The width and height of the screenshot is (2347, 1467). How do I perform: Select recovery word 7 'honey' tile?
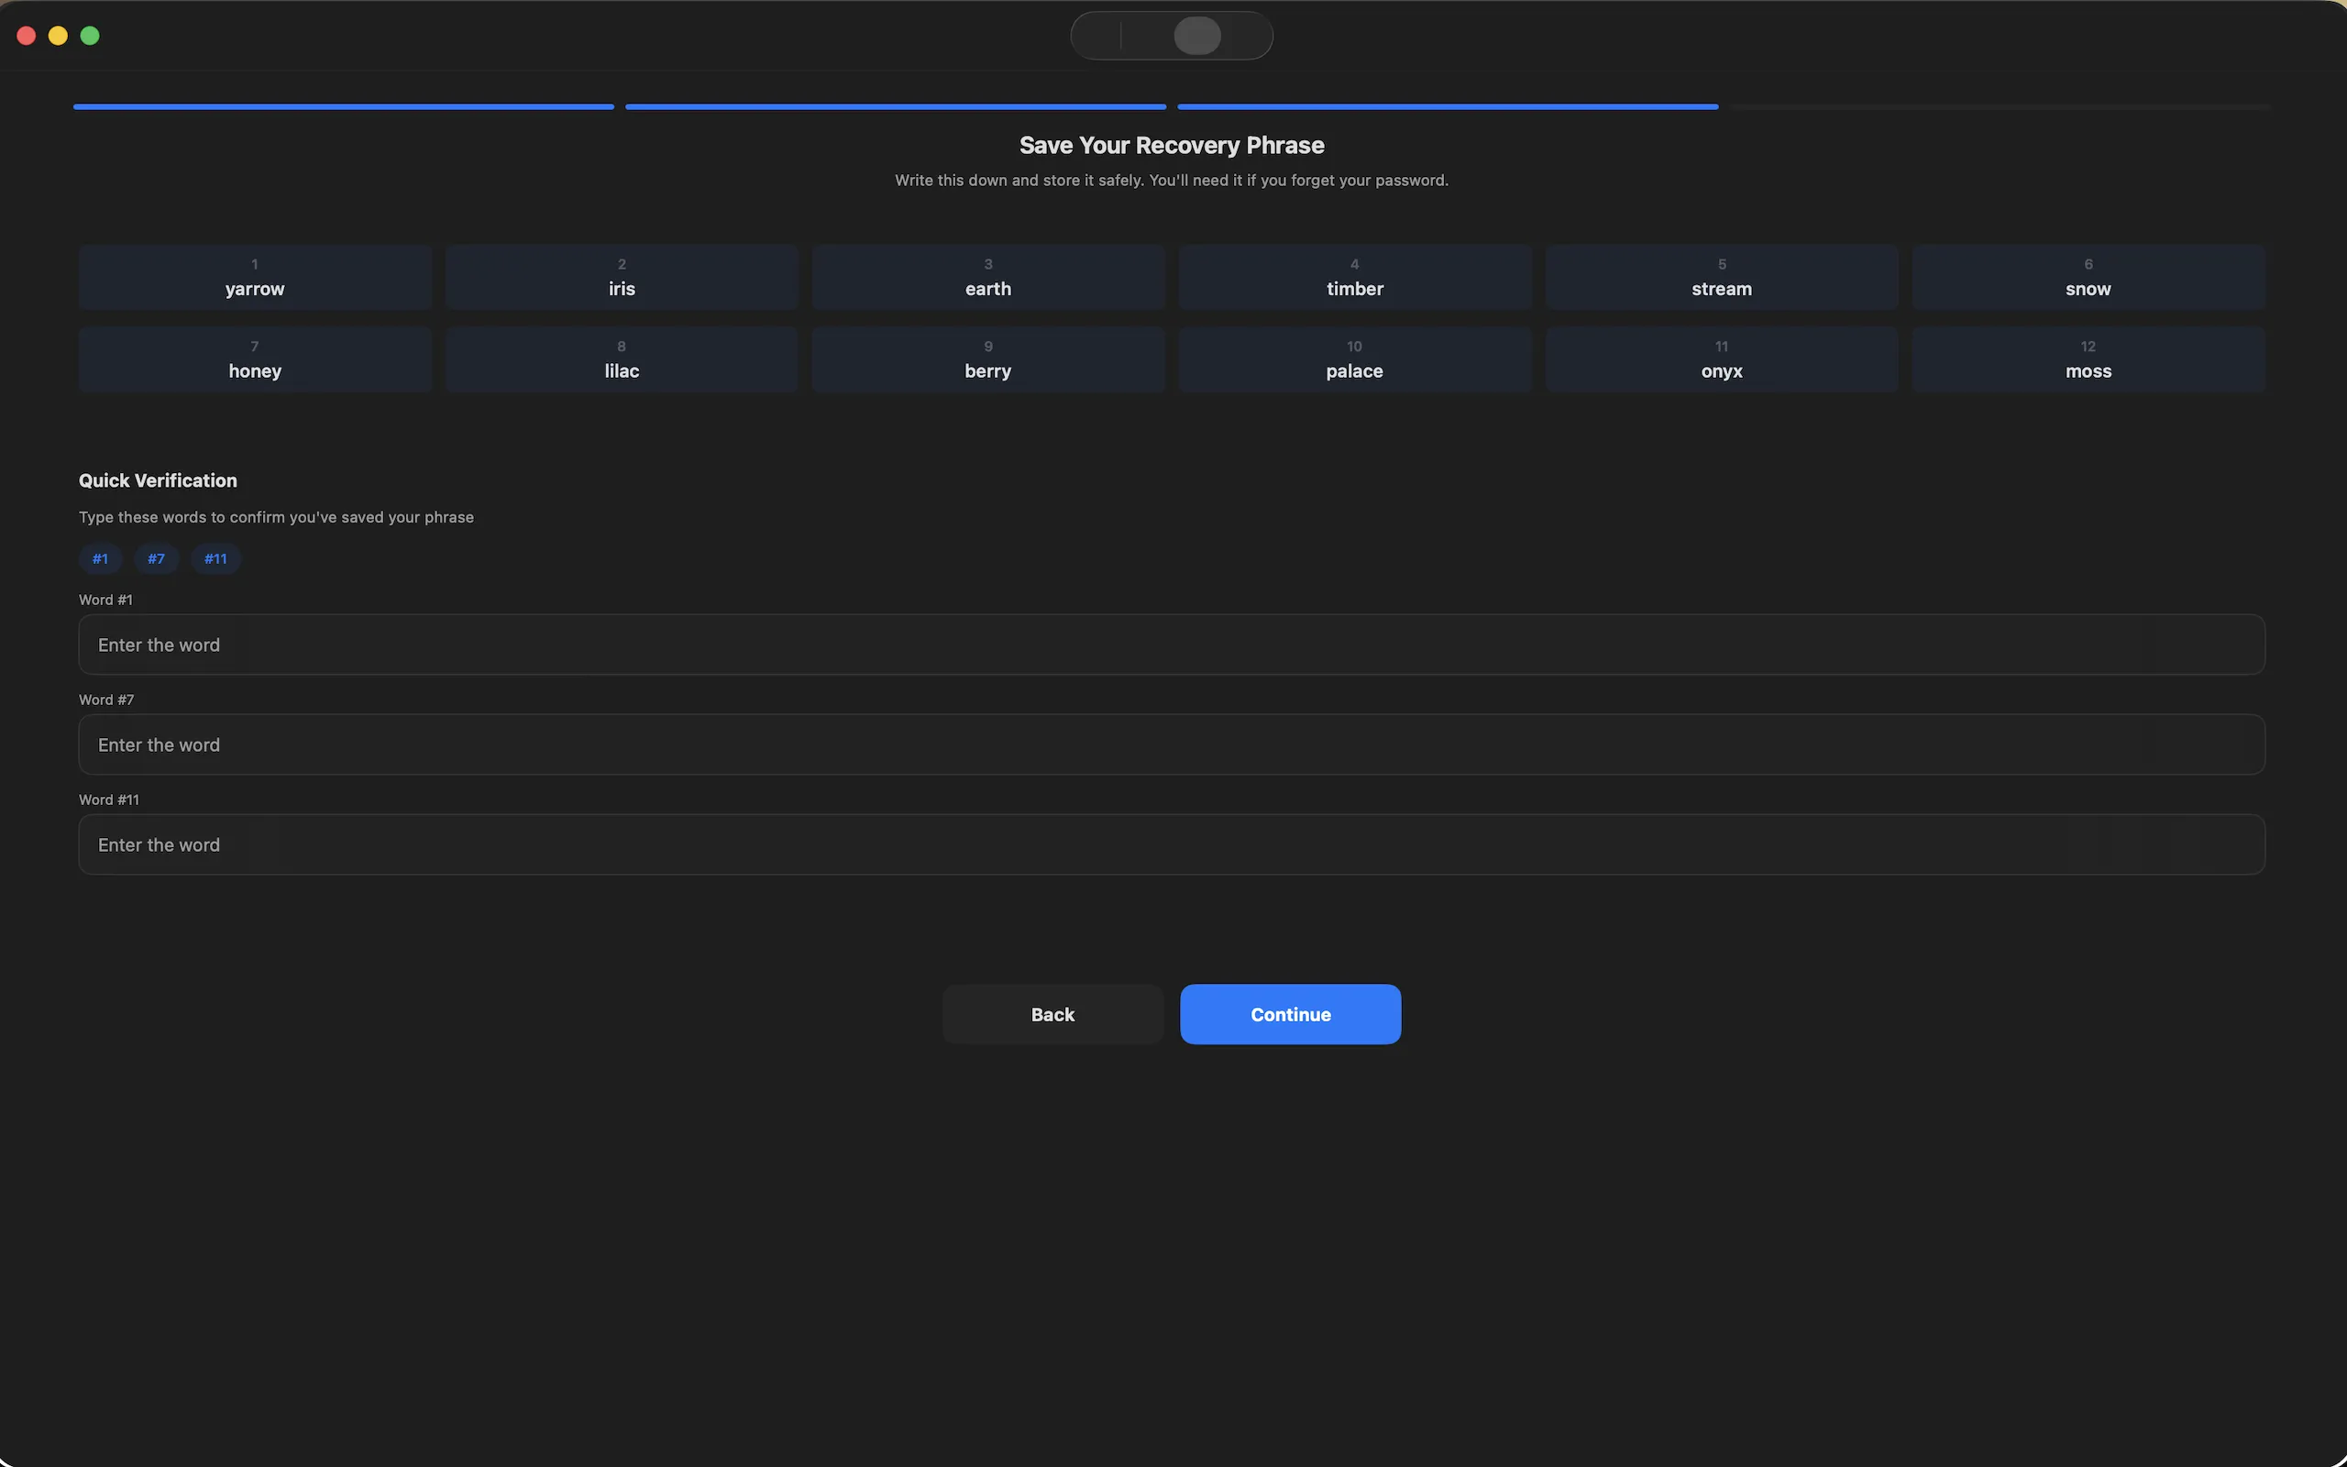click(255, 360)
